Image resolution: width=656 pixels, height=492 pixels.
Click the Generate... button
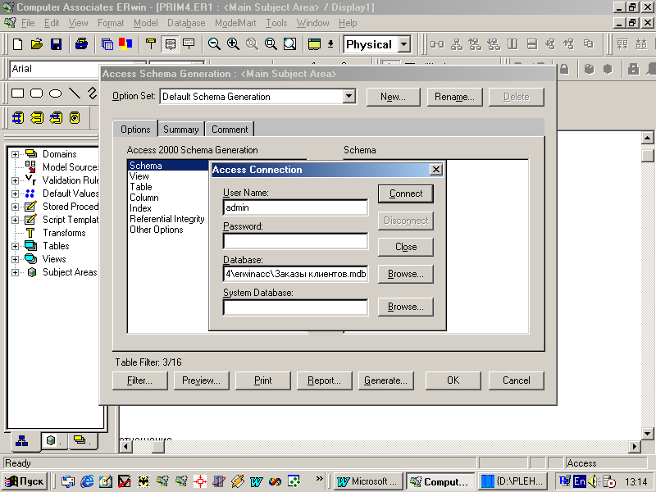385,380
